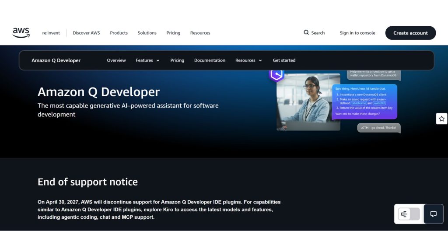Screen dimensions: 448x252
Task: Click Sign in to console link
Action: (357, 33)
